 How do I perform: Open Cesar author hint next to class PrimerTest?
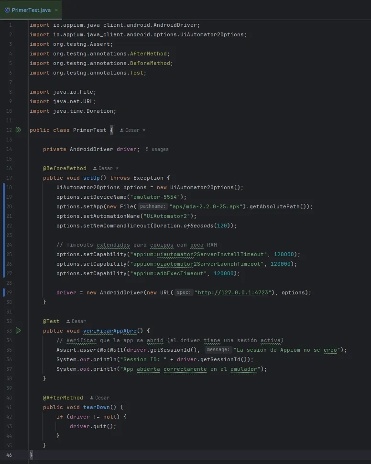tap(132, 130)
